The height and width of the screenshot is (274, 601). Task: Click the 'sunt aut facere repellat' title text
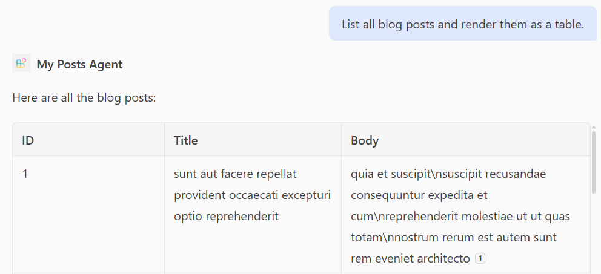pyautogui.click(x=235, y=174)
